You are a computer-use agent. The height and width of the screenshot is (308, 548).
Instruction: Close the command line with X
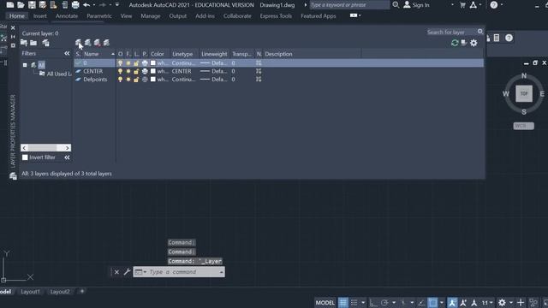point(116,272)
